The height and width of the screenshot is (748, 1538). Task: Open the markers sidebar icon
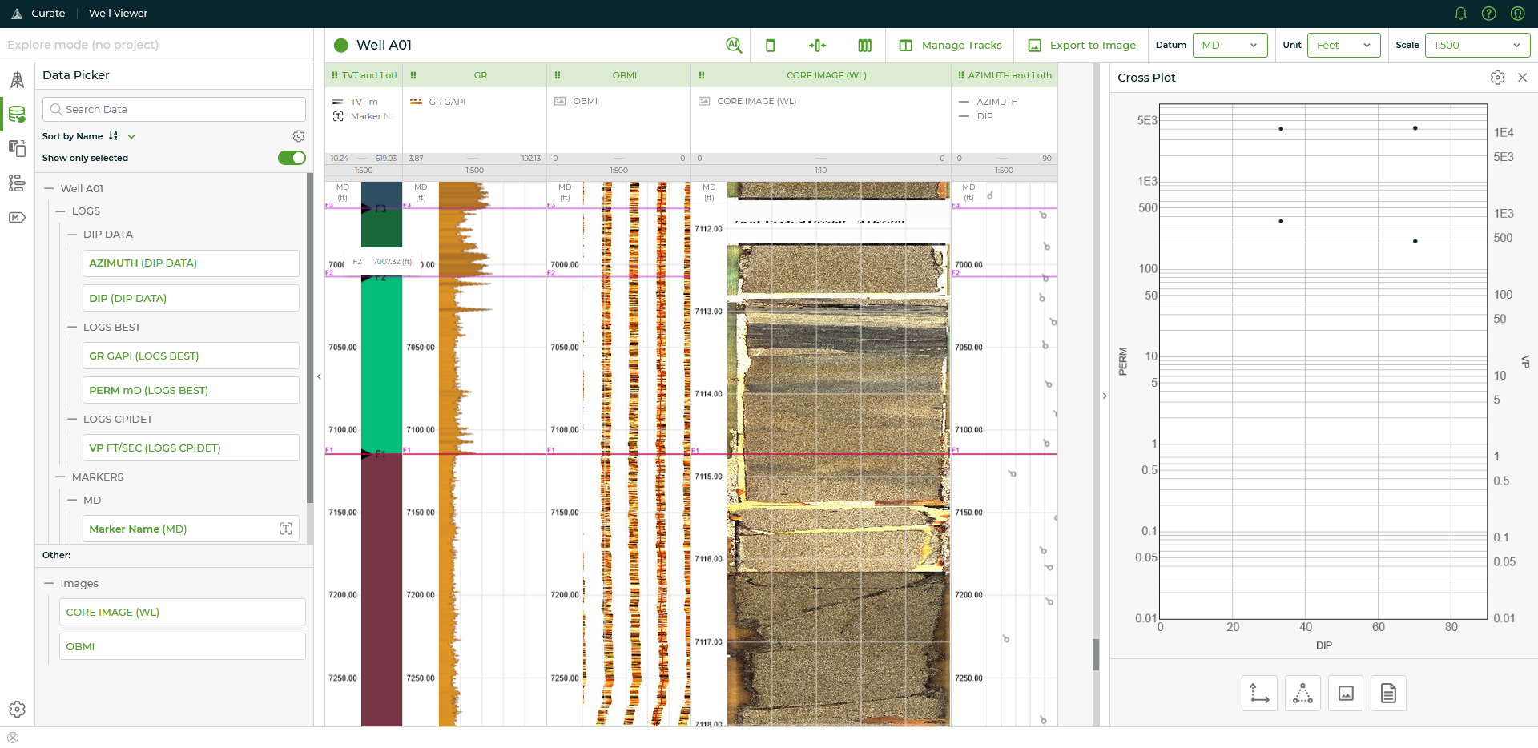tap(17, 217)
